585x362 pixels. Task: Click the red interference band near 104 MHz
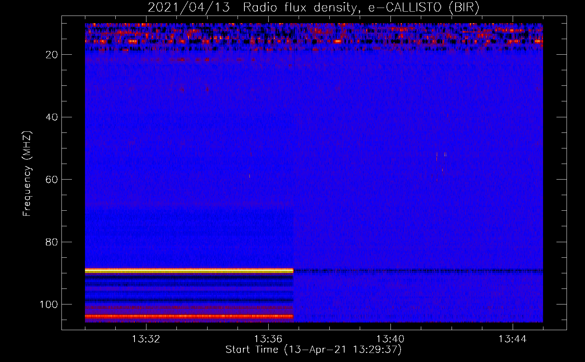[189, 316]
